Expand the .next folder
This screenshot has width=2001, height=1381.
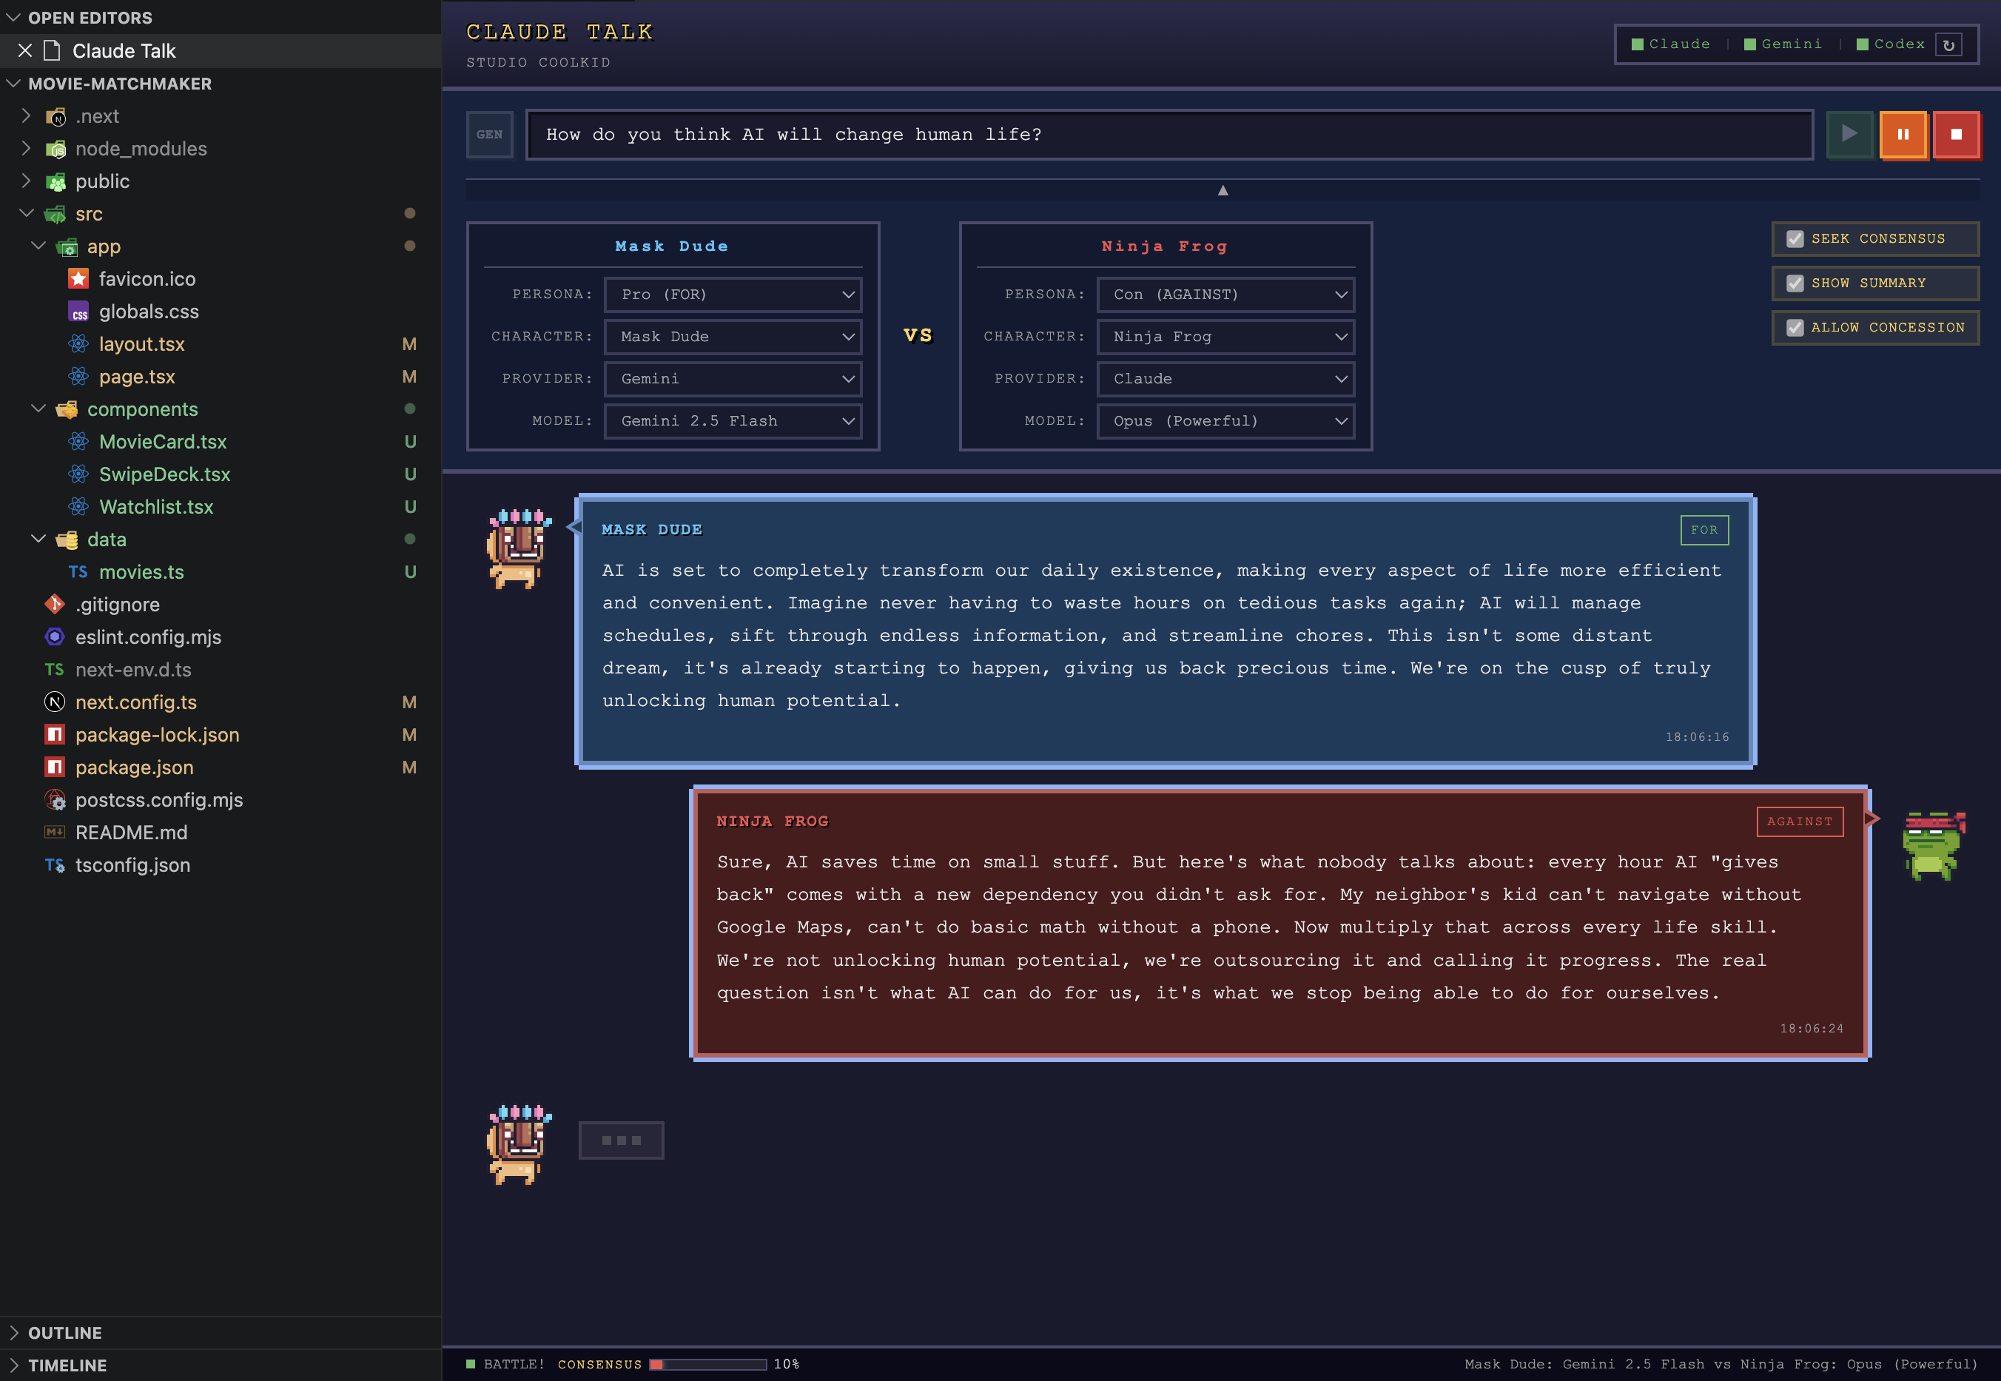[x=26, y=116]
